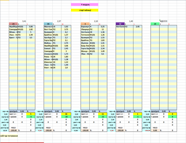
Task: Select the "Аталанта" team cell
Action: 48,54
